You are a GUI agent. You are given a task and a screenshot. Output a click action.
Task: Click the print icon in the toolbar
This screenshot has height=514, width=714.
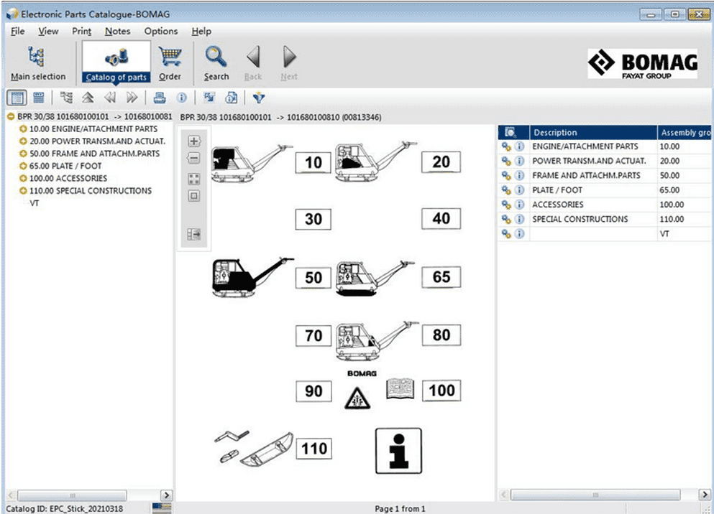160,98
